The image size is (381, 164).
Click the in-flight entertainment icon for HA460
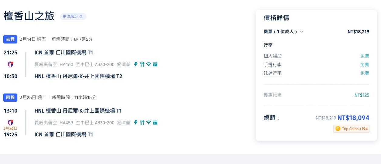coord(155,64)
